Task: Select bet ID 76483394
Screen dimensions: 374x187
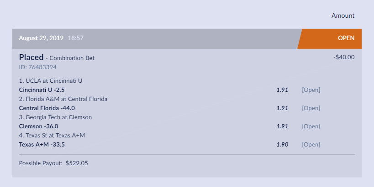Action: coord(38,67)
